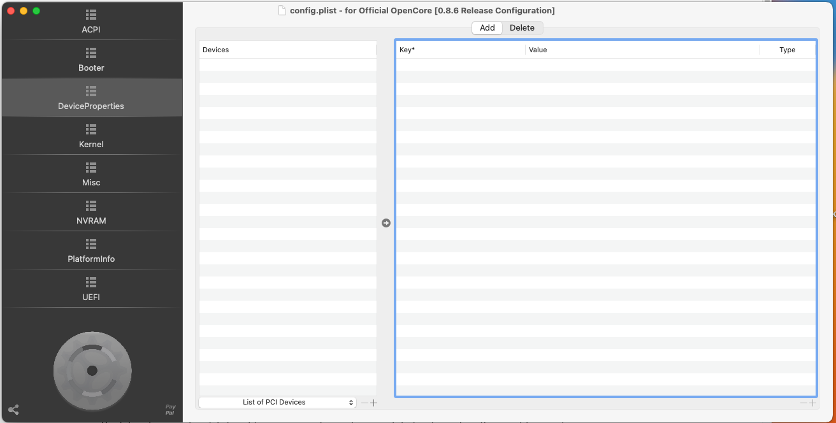The width and height of the screenshot is (836, 423).
Task: Click the Key* column header
Action: [460, 50]
